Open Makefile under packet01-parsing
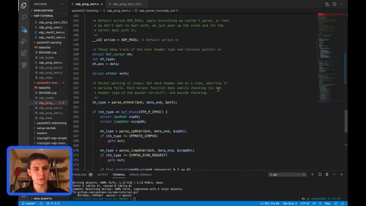The image size is (366, 206). pos(45,47)
